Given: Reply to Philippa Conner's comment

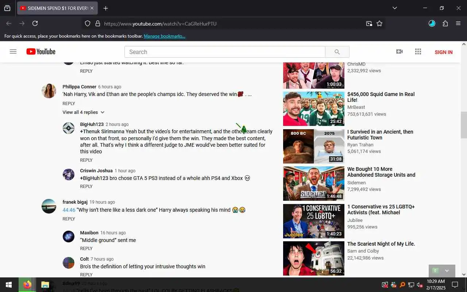Looking at the screenshot, I should pos(69,104).
